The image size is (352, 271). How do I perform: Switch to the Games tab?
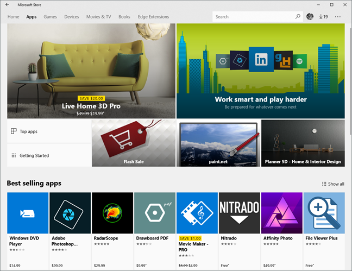coord(51,17)
